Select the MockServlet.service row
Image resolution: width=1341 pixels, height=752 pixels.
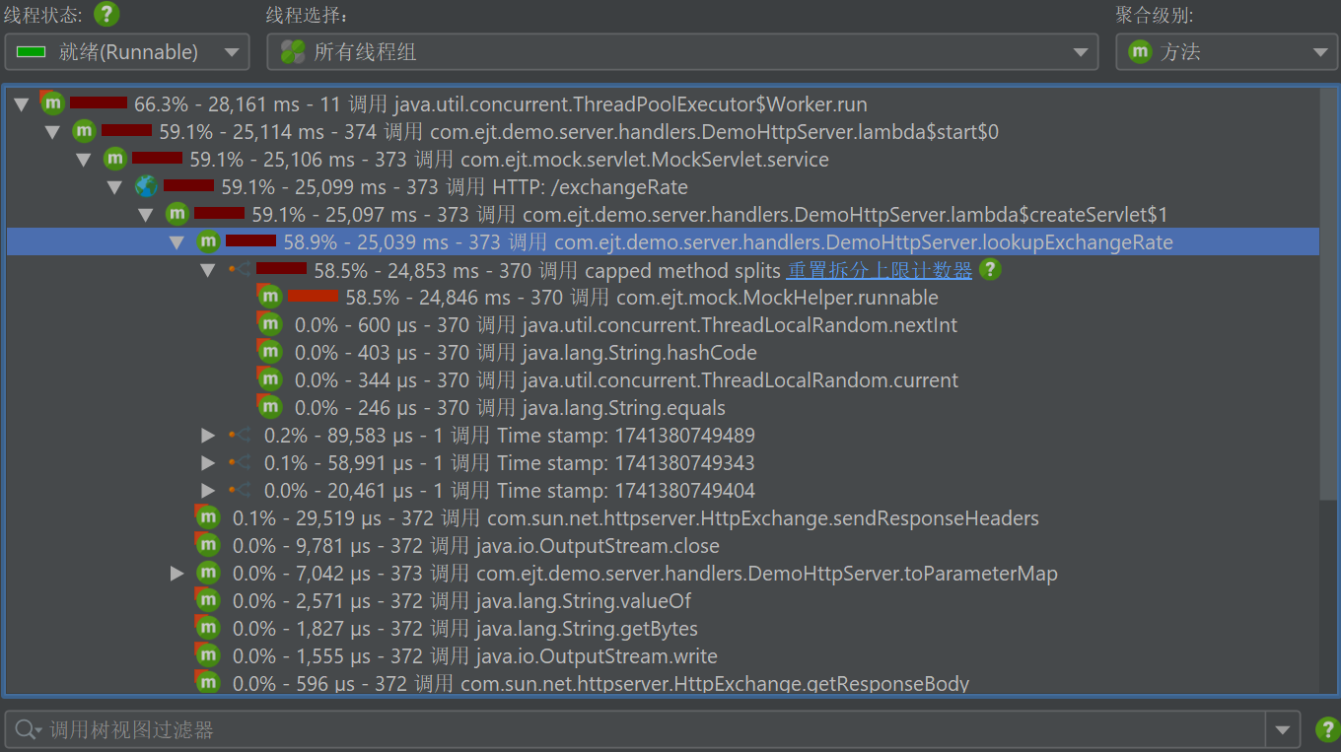click(644, 160)
